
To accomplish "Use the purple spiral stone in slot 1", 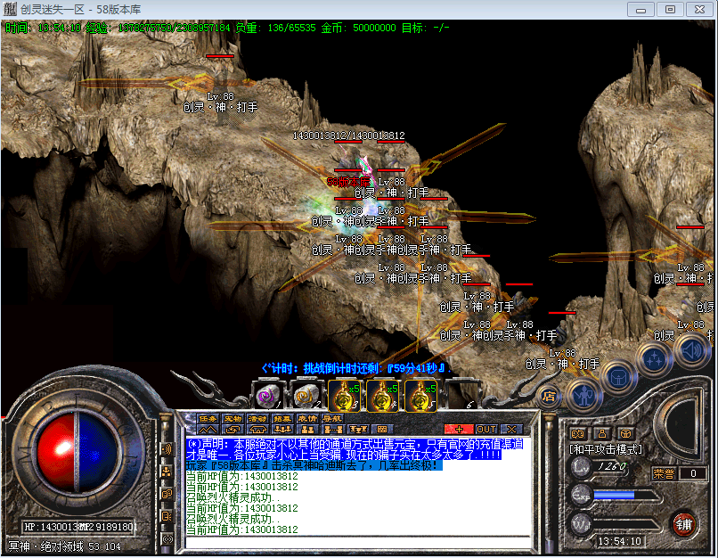I will pos(269,395).
